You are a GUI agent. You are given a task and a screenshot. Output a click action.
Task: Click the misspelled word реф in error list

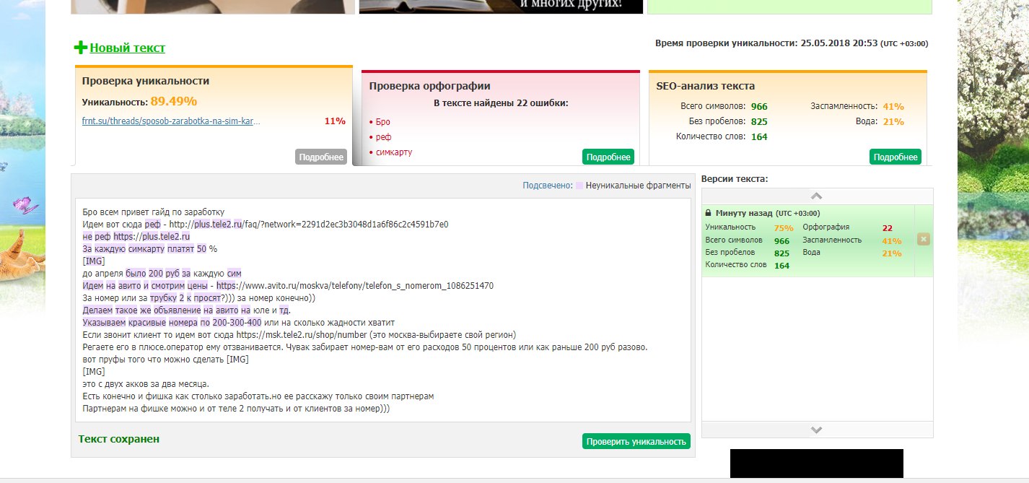point(383,137)
